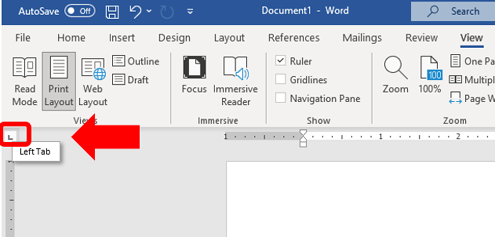Click the horizontal ruler at 1 inch mark
495x237 pixels.
[381, 137]
